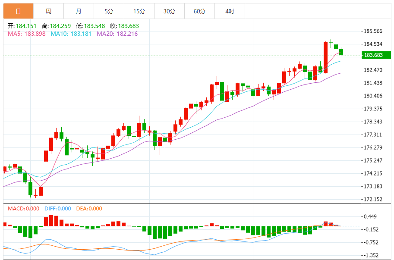394x260 pixels.
Task: Click the MA5: 183.898 indicator label
Action: [27, 34]
